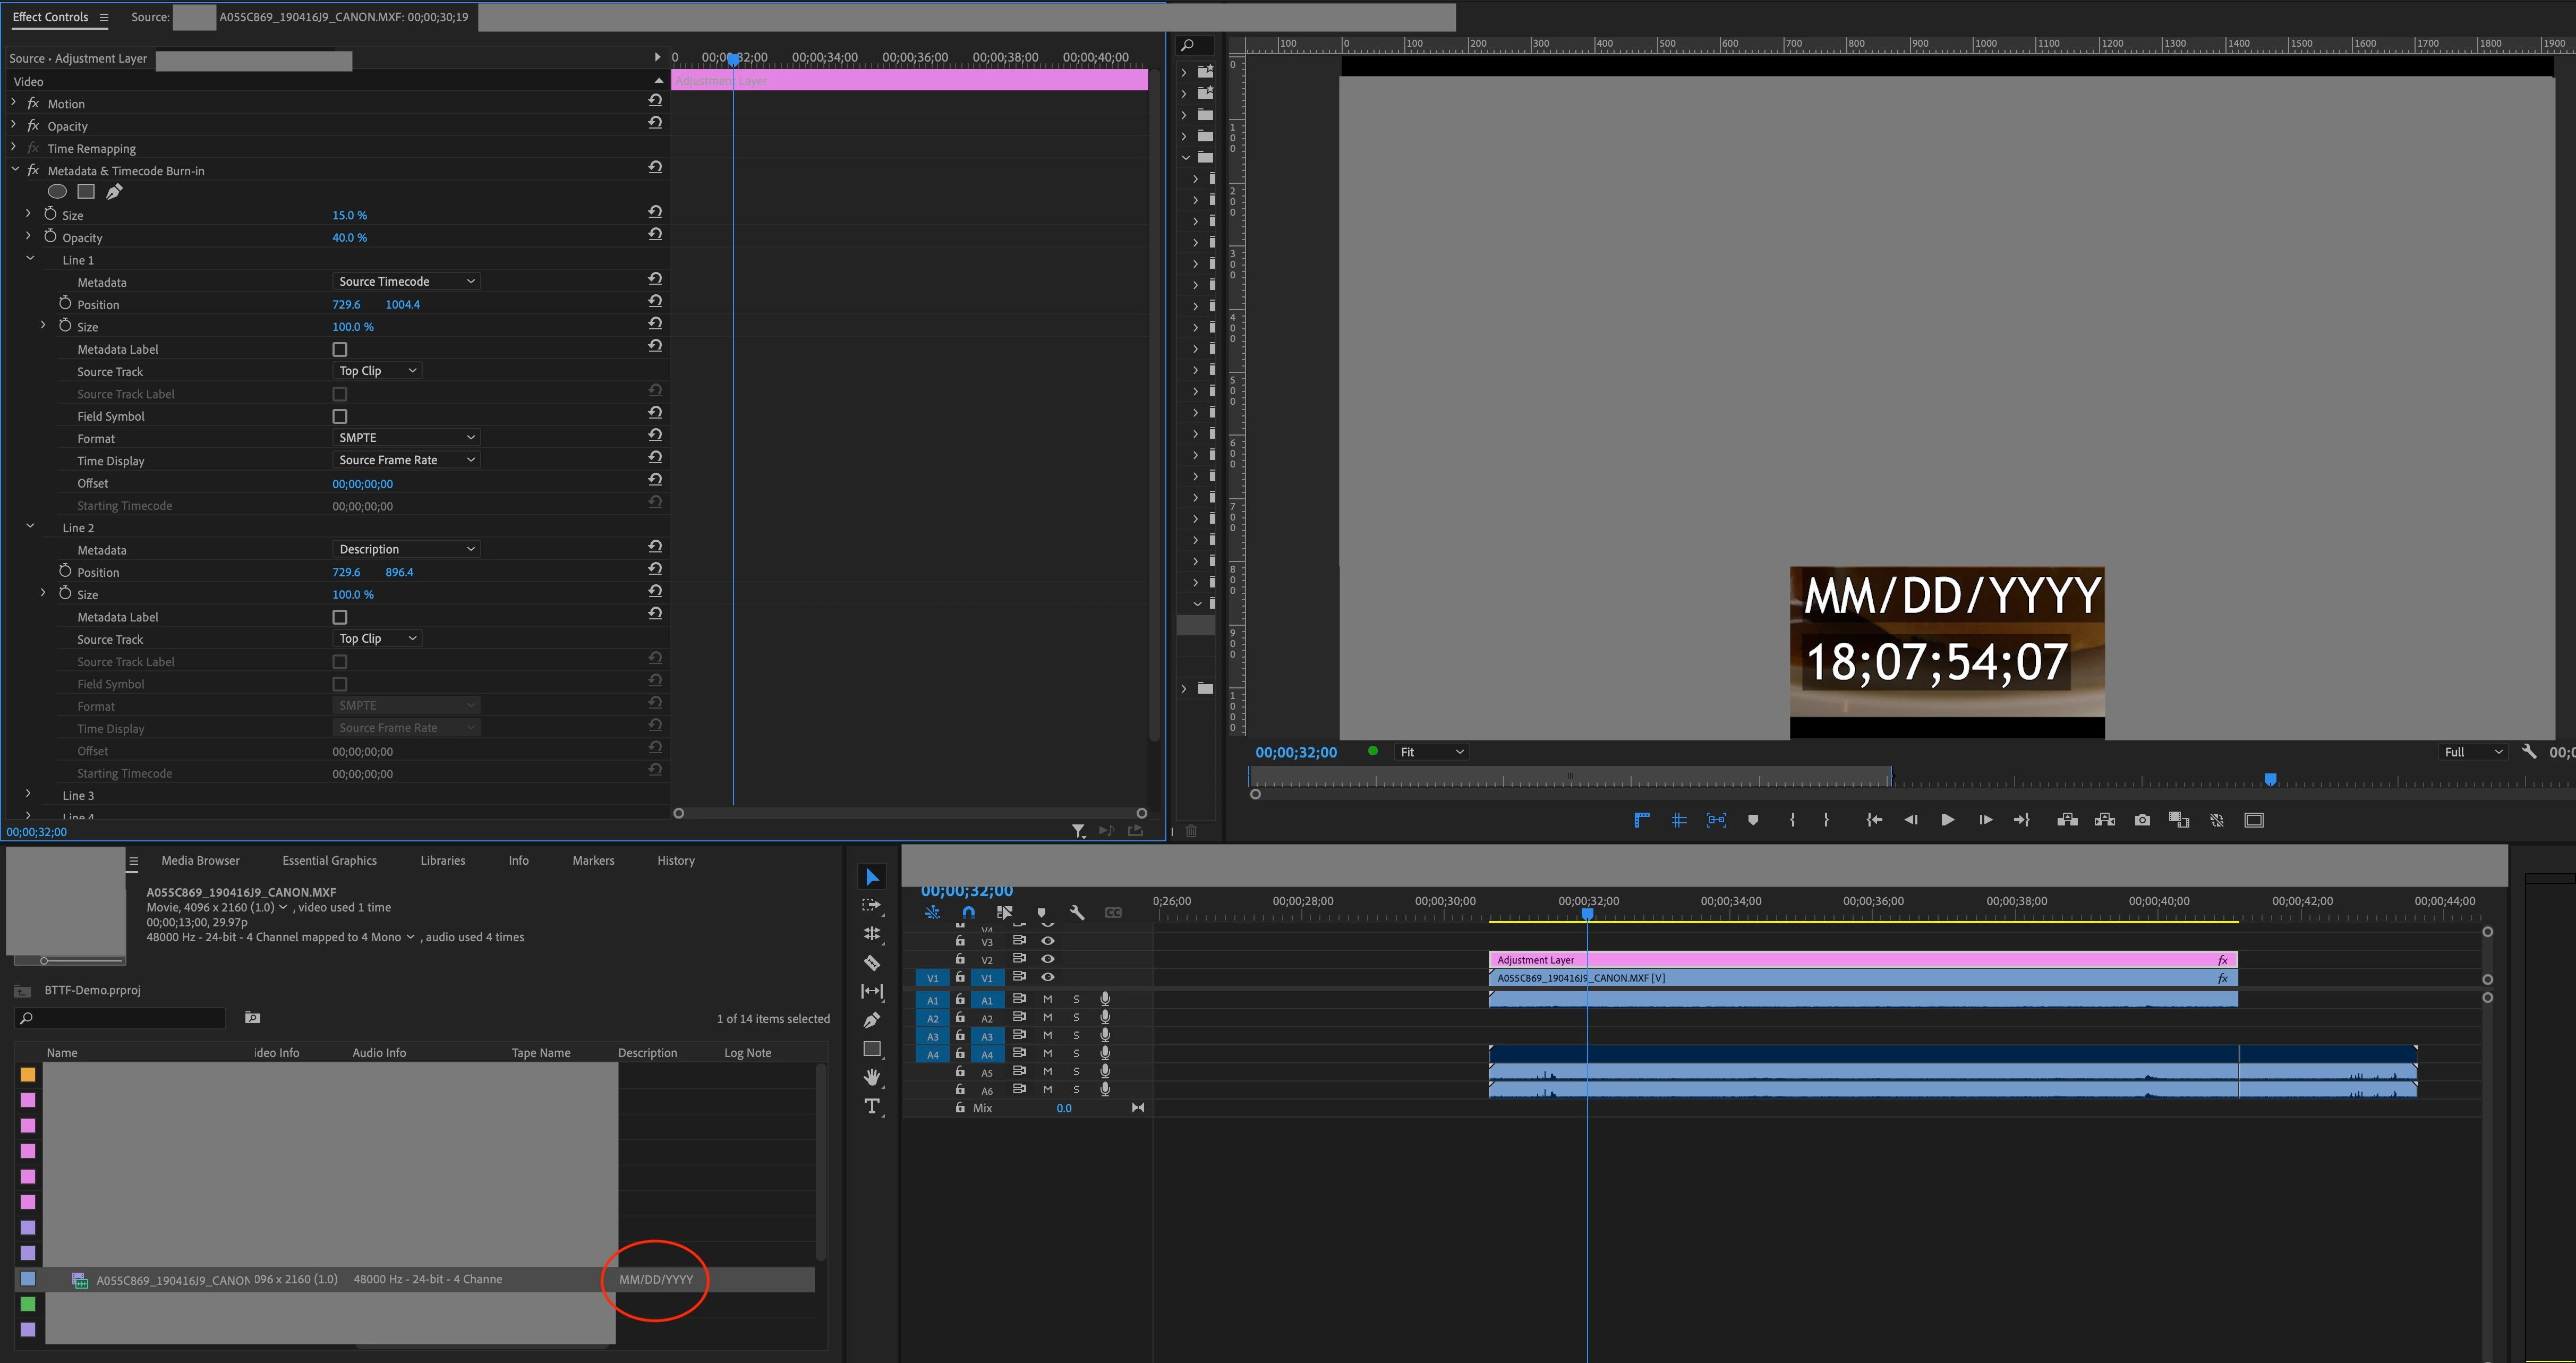
Task: Reset the Motion effect parameters
Action: (655, 101)
